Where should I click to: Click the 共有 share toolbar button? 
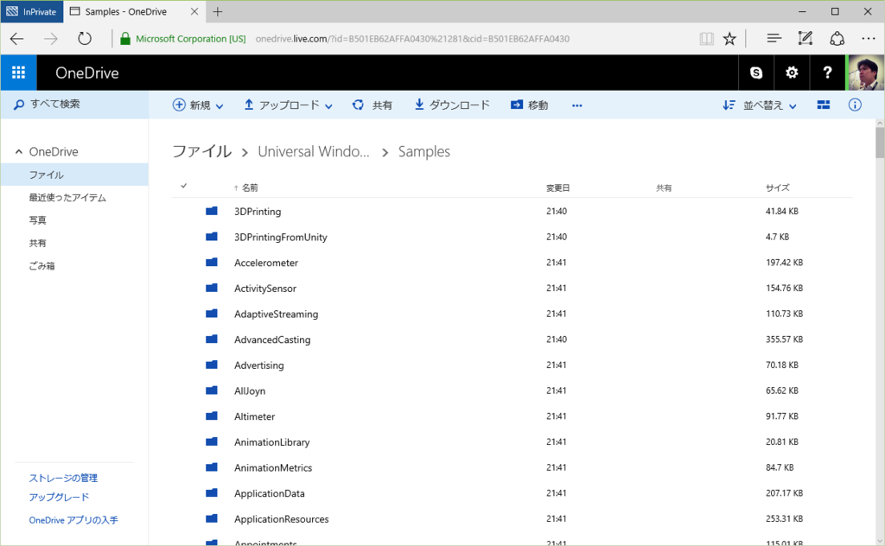click(372, 105)
